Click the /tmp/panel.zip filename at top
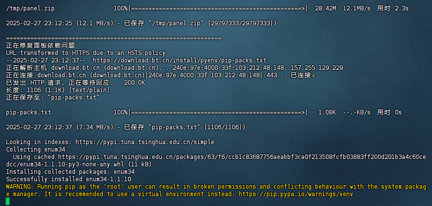Screen dimensions: 432x206 click(x=30, y=8)
